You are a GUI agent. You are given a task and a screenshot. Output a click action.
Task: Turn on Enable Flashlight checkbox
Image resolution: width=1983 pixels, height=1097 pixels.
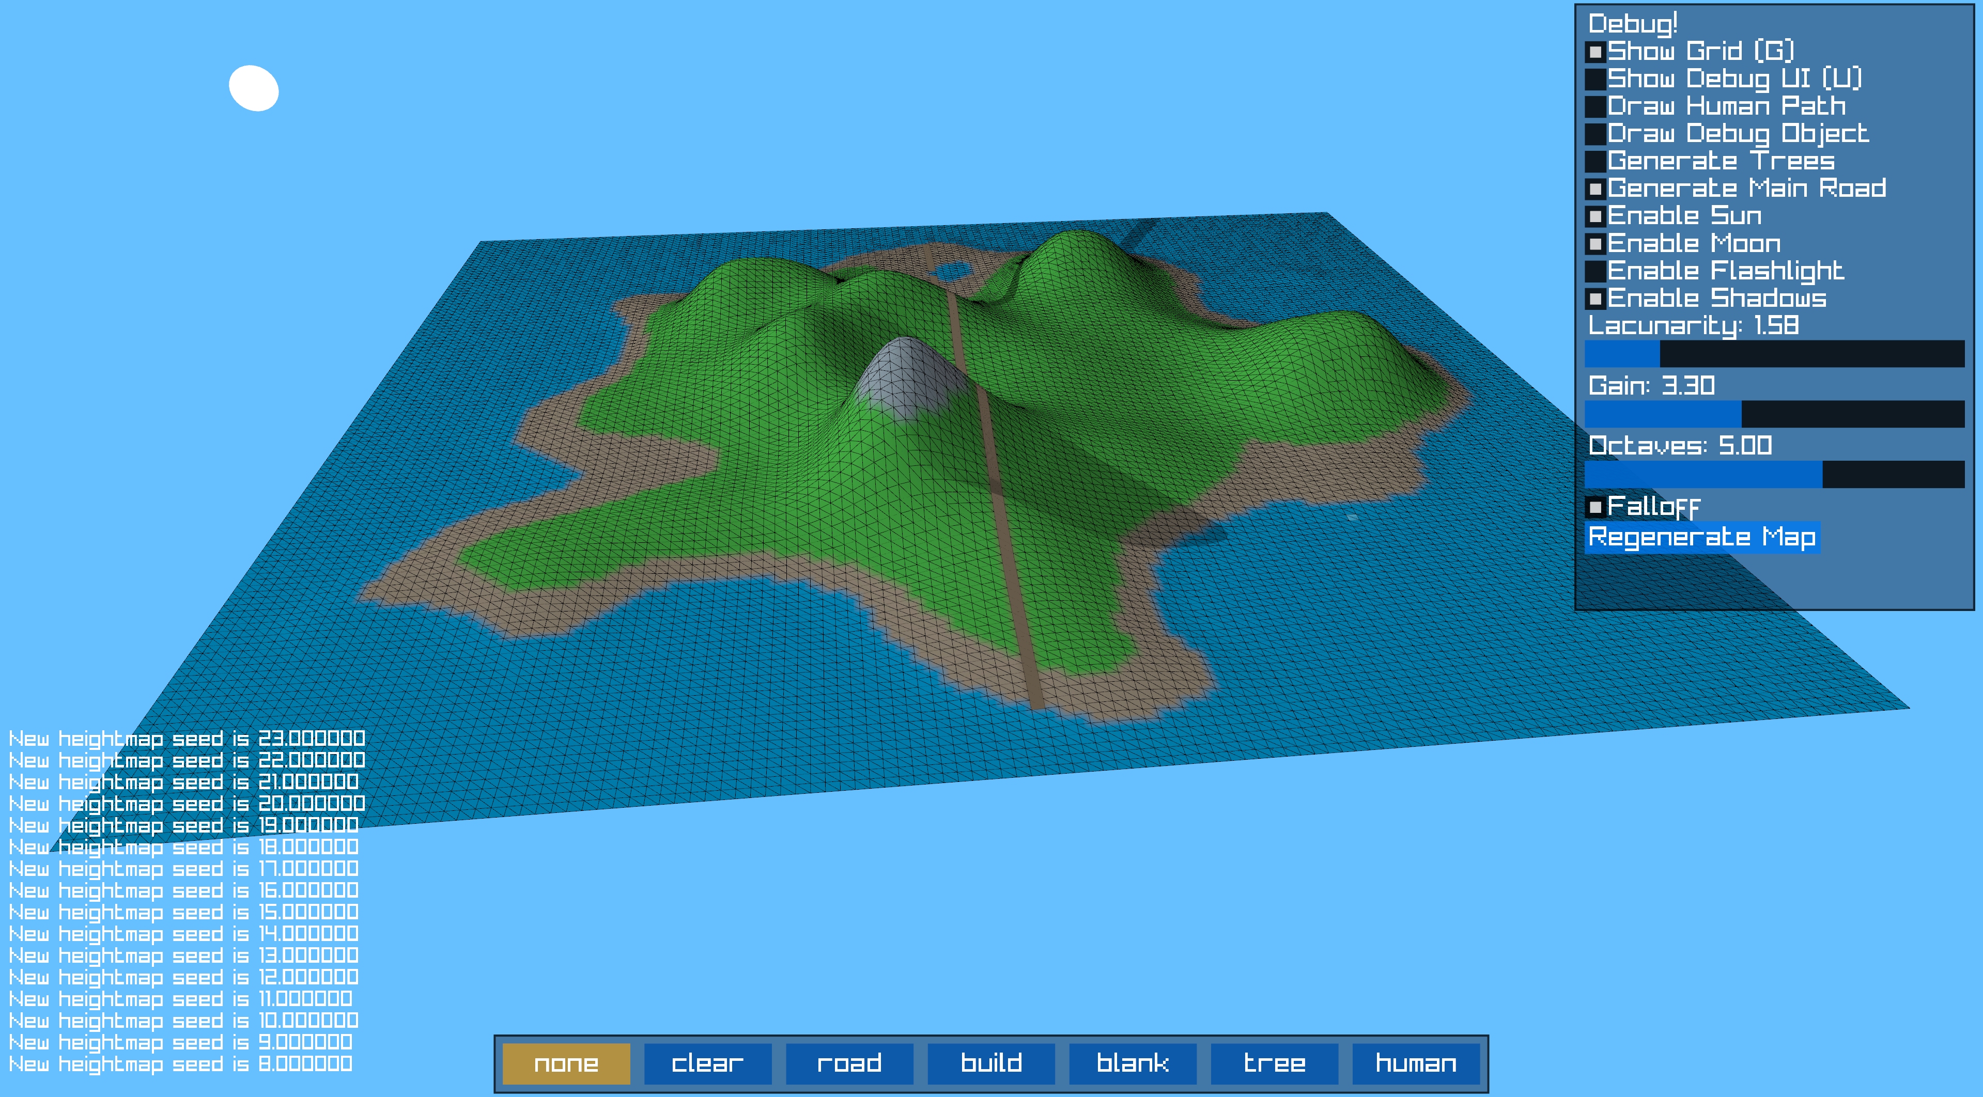pyautogui.click(x=1595, y=271)
